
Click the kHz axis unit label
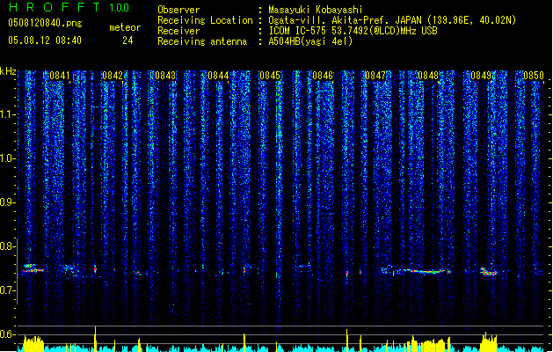8,71
